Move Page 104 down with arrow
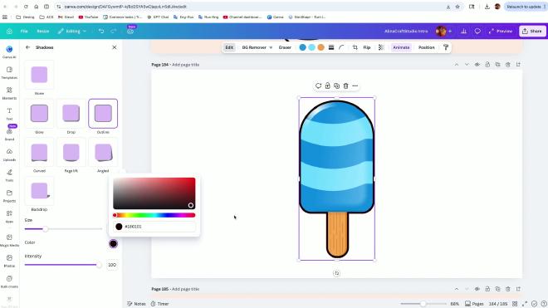The image size is (548, 308). [467, 65]
